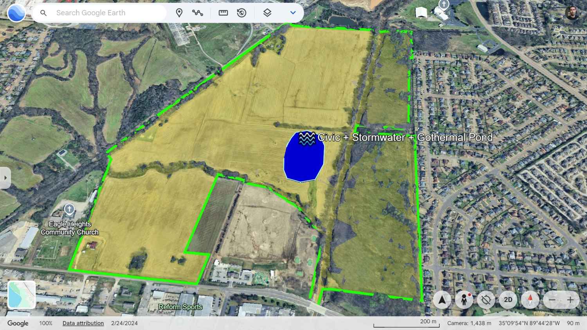
Task: Open the Civic + Stormwater + Gothermal Pond label
Action: tap(405, 137)
